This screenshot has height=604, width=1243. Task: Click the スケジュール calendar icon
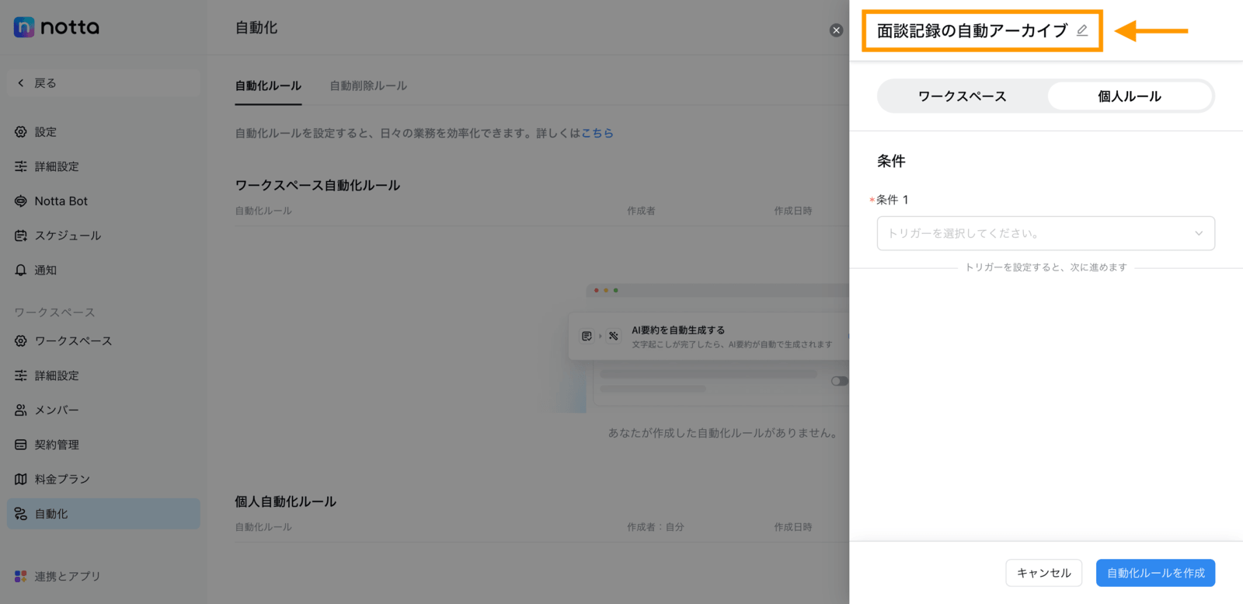tap(21, 236)
